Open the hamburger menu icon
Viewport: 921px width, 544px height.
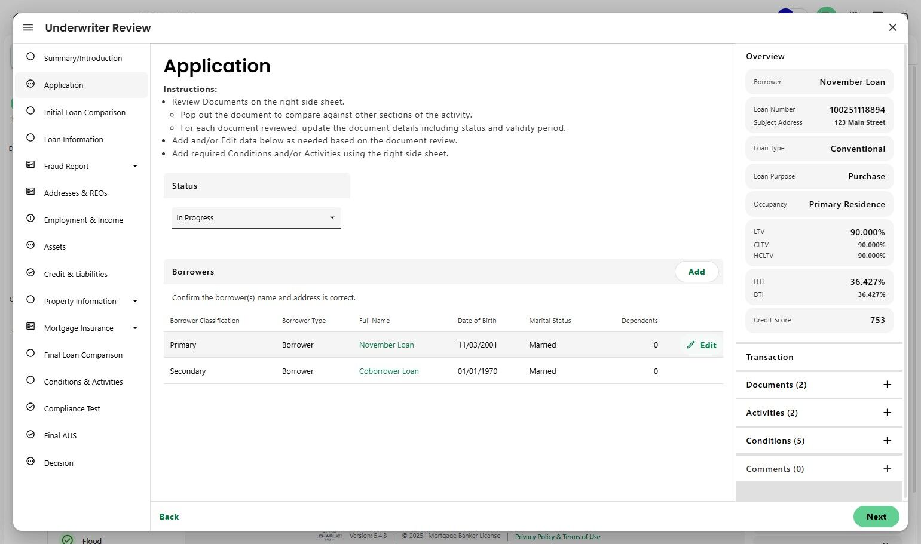click(28, 27)
